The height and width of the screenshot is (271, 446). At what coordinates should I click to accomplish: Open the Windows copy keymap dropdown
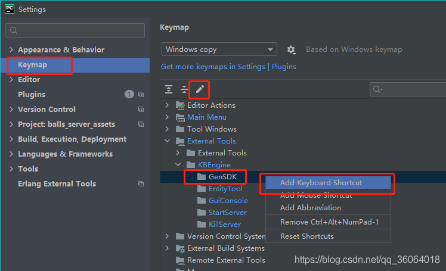pyautogui.click(x=219, y=49)
